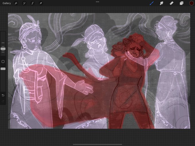Redo with the sidebar redo arrow

(3, 101)
